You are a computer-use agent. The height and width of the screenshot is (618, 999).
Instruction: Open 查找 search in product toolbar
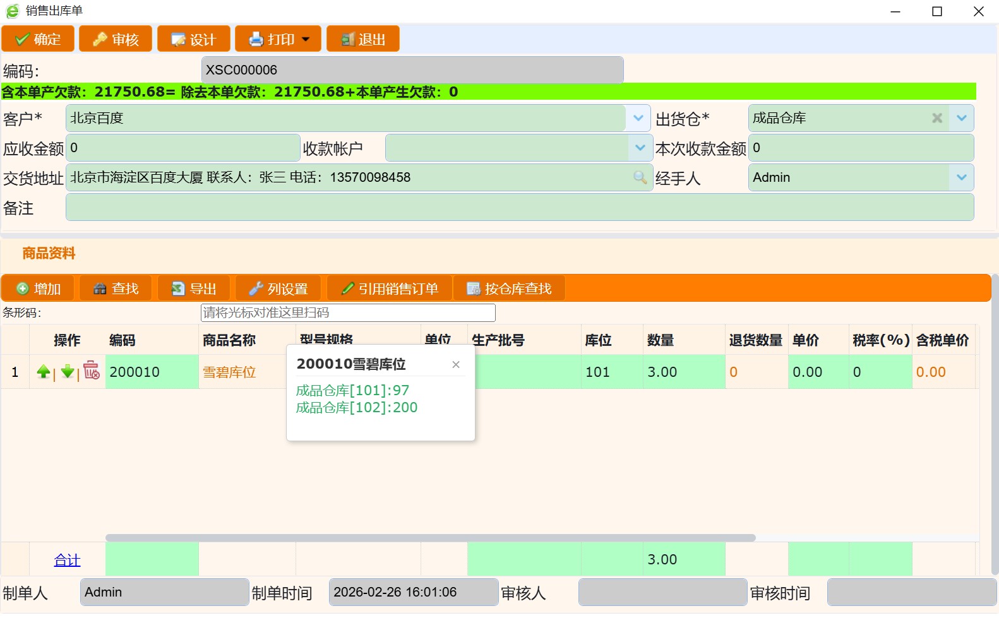point(116,288)
